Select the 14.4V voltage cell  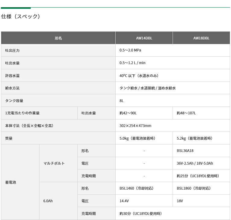tap(124, 201)
